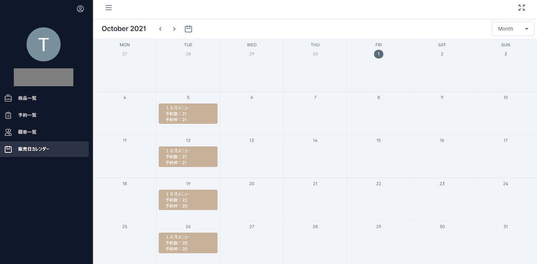This screenshot has width=537, height=264.
Task: Go to the next month
Action: pos(174,29)
